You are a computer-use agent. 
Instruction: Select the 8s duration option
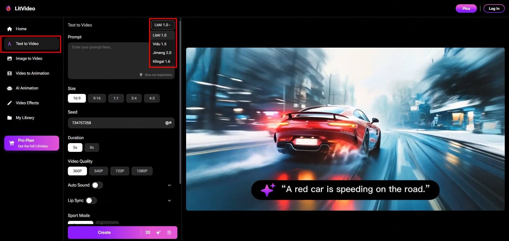click(x=91, y=147)
